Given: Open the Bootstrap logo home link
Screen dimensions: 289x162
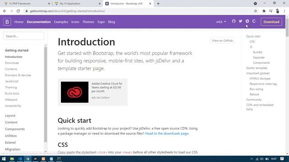Looking at the screenshot, I should [7, 22].
